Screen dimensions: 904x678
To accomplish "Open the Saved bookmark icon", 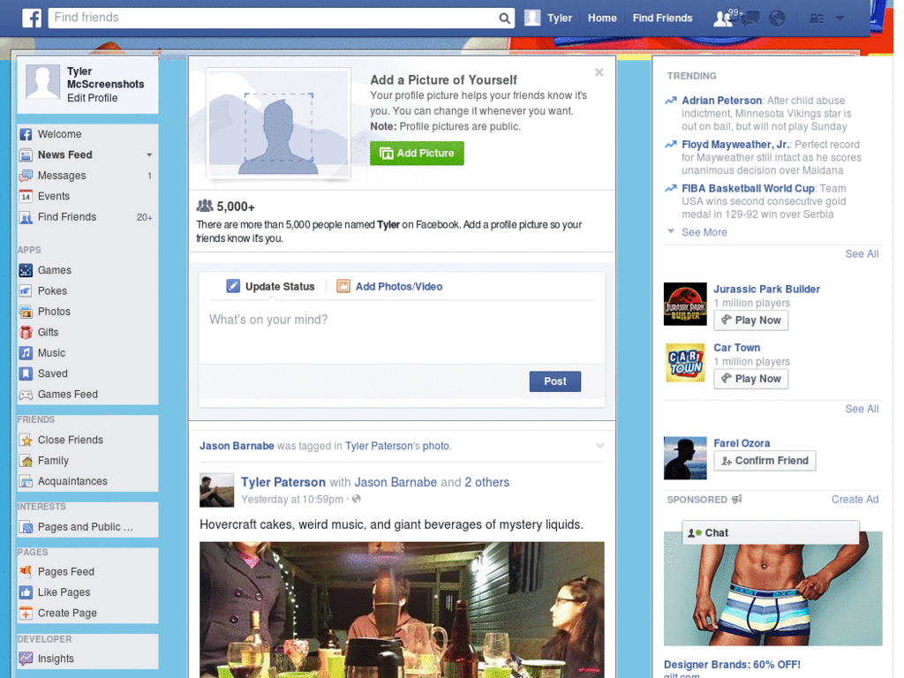I will pyautogui.click(x=26, y=373).
